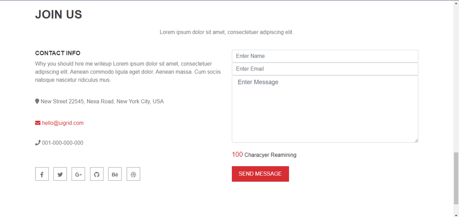Click the New Street address text
The height and width of the screenshot is (217, 459).
coord(102,102)
